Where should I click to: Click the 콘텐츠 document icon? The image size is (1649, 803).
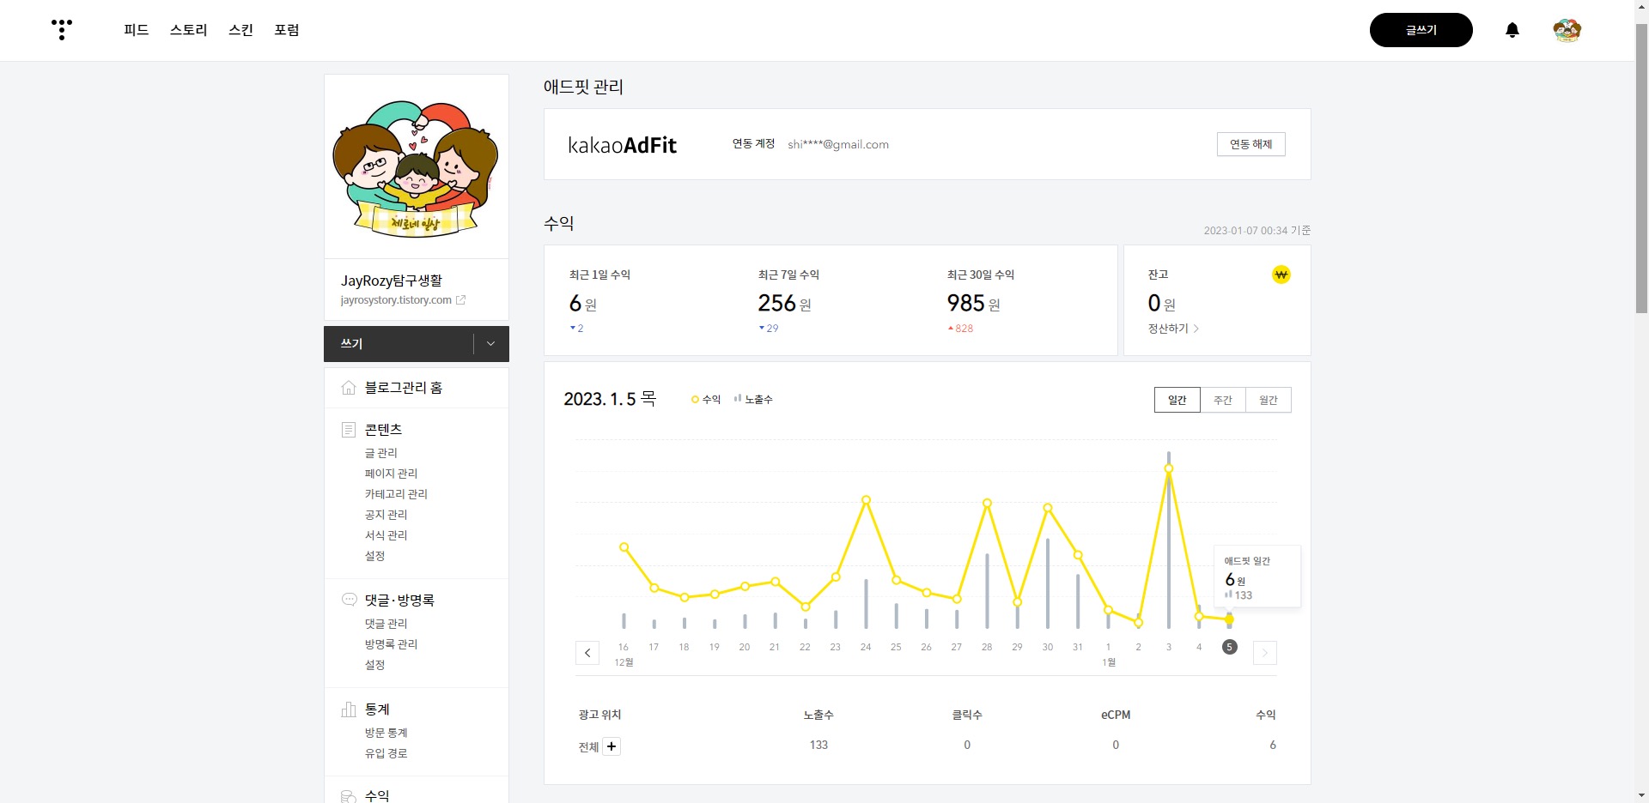[x=349, y=429]
